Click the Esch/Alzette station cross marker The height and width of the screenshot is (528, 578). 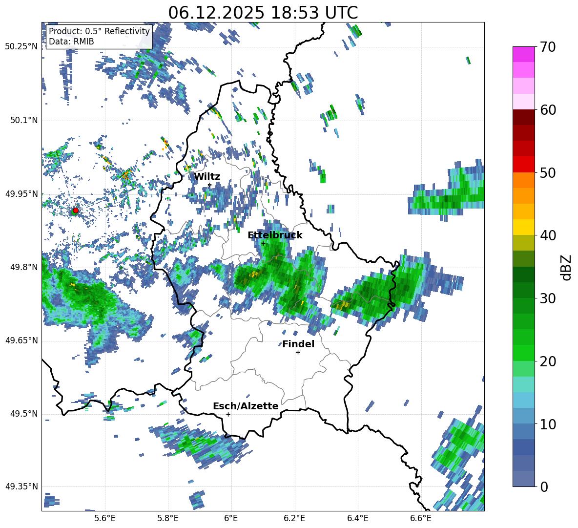click(x=228, y=414)
